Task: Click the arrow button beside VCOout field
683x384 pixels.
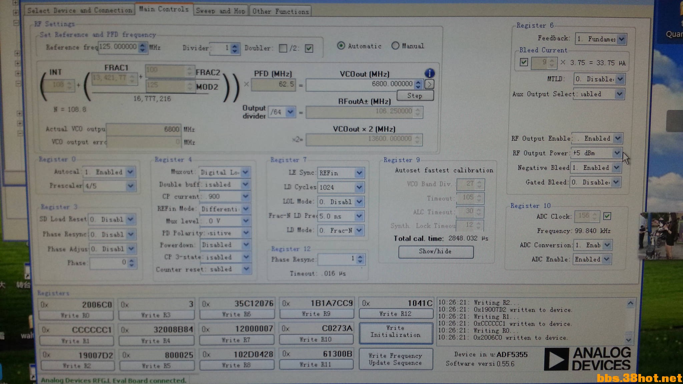Action: coord(429,84)
